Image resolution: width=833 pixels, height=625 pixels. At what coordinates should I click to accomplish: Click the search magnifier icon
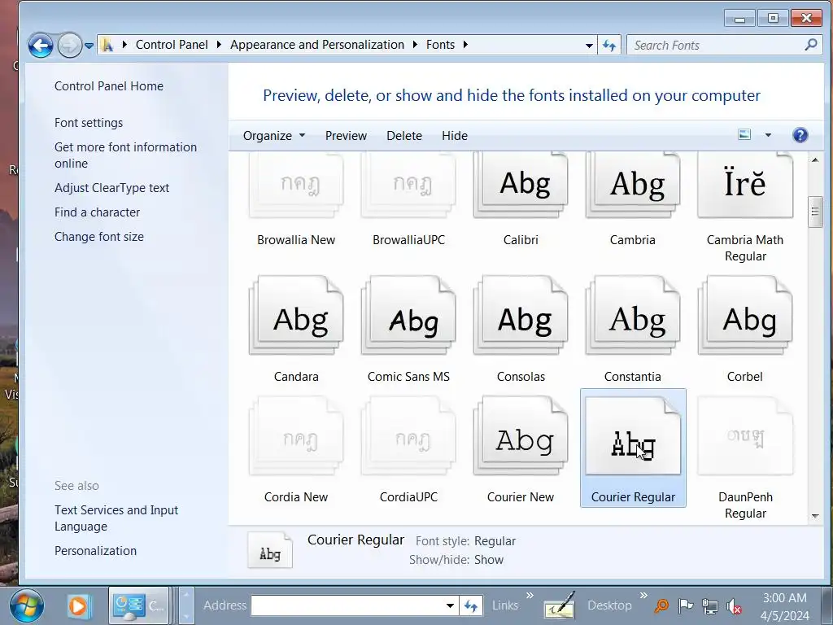pos(811,45)
